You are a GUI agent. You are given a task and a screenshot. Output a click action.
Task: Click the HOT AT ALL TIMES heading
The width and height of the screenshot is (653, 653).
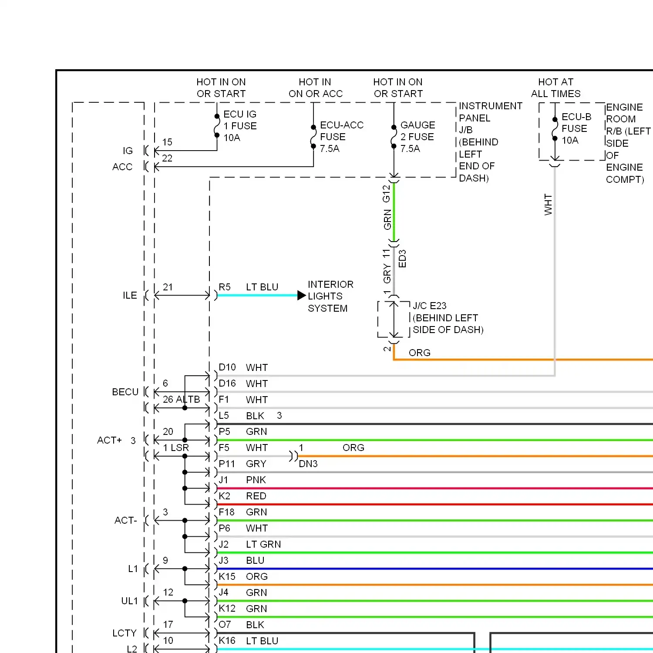[555, 88]
